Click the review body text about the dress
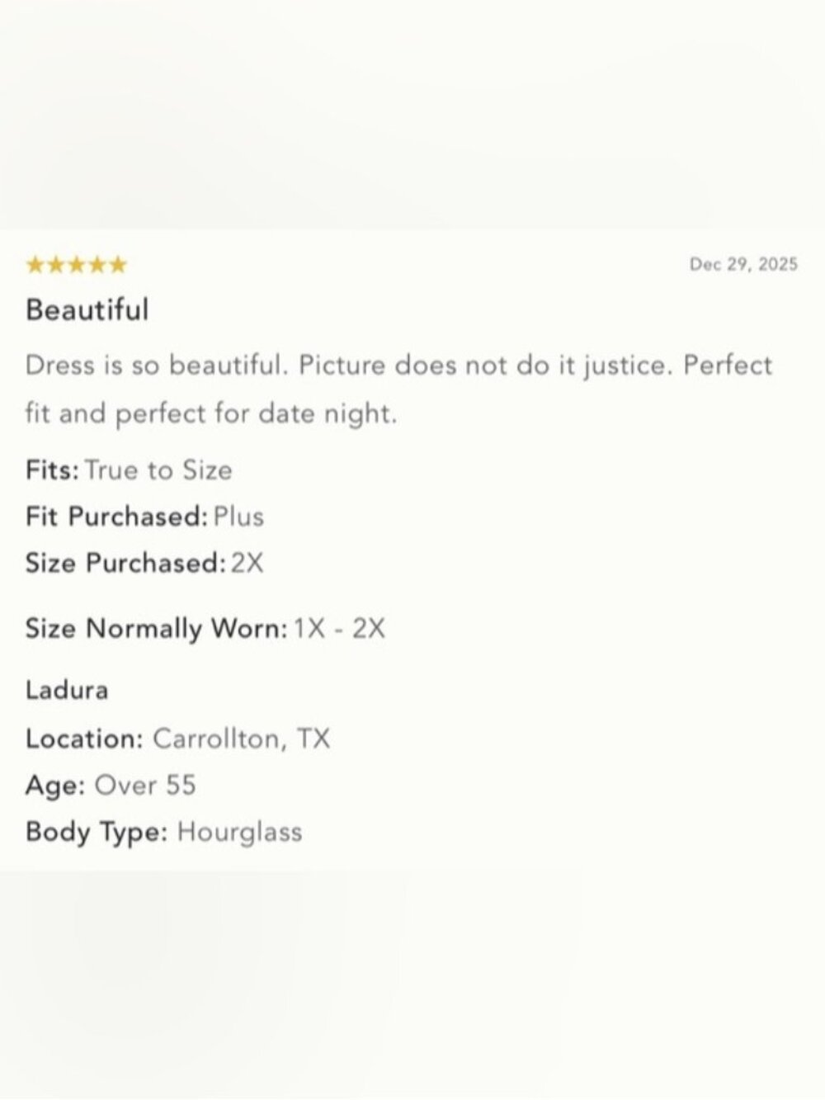Viewport: 825px width, 1100px height. 398,389
